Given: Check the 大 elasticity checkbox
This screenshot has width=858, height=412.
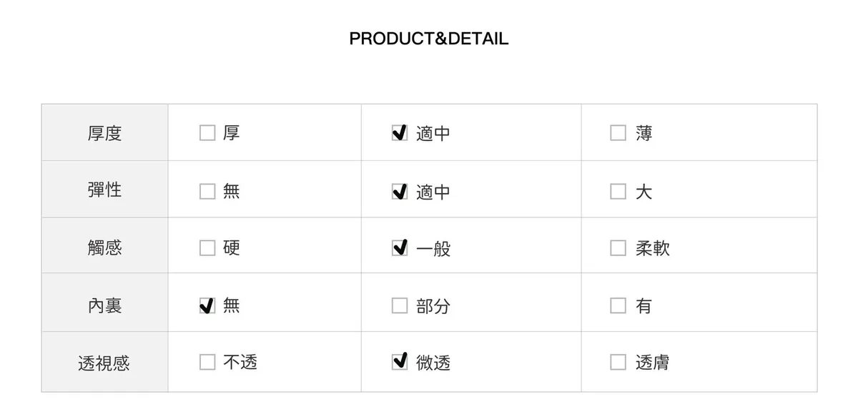Looking at the screenshot, I should [618, 192].
